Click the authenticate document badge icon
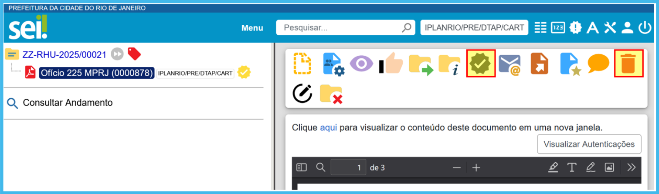This screenshot has height=194, width=659. pos(481,64)
